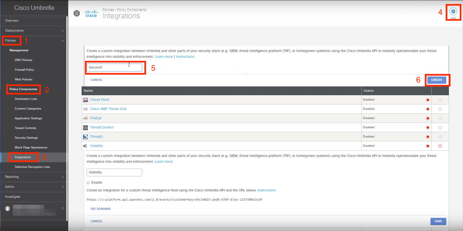Viewport: 463px width, 231px height.
Task: Expand the Reporting menu chevron
Action: tap(62, 177)
